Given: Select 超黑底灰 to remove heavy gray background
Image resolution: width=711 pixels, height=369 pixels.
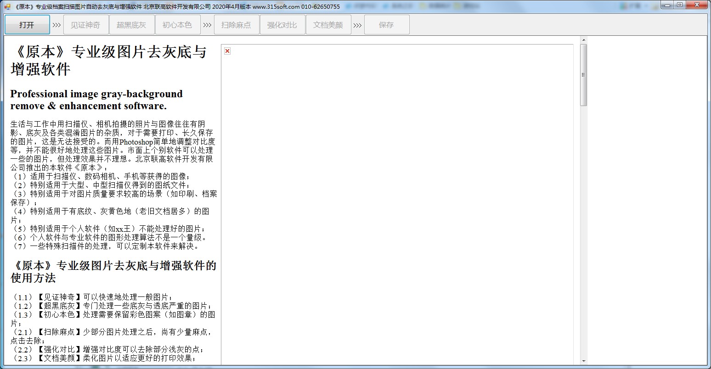Looking at the screenshot, I should [131, 24].
